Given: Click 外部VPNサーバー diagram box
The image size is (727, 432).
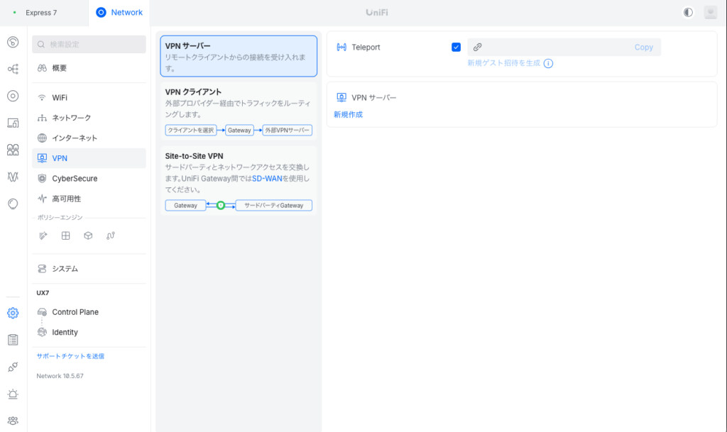Looking at the screenshot, I should pyautogui.click(x=287, y=130).
